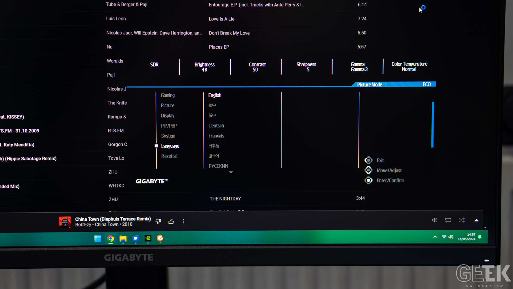This screenshot has height=289, width=513.
Task: Play the track THE NIGHTDAY
Action: (x=225, y=199)
